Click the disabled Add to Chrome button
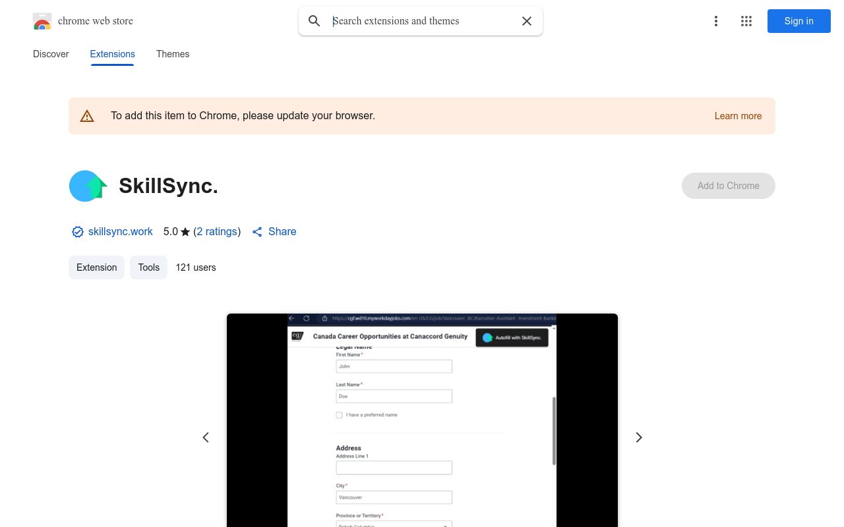 729,186
